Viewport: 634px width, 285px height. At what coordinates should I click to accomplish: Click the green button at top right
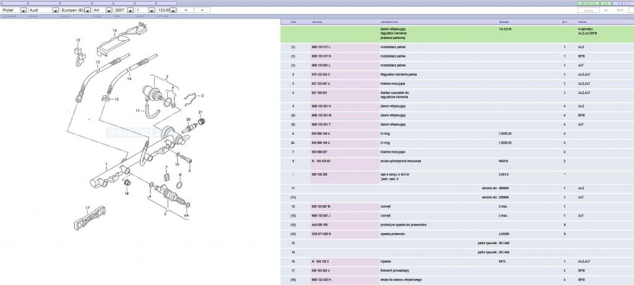pyautogui.click(x=588, y=3)
